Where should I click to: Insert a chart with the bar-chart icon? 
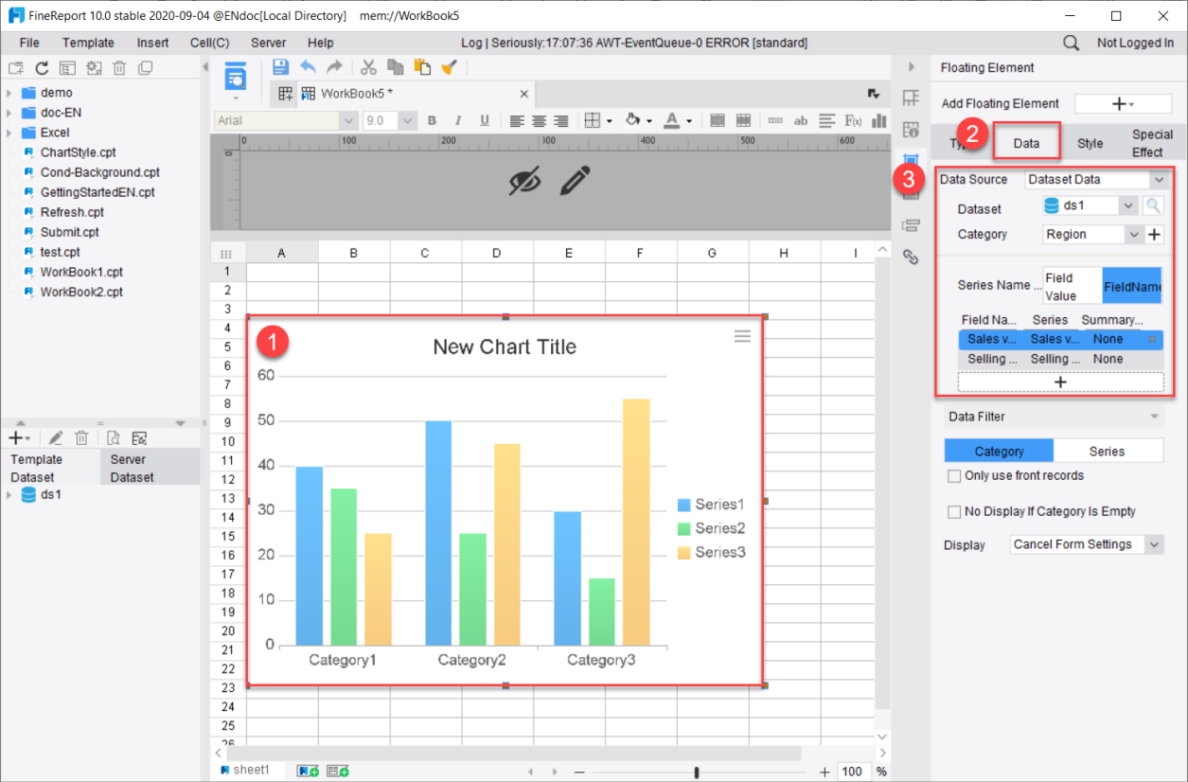click(879, 120)
